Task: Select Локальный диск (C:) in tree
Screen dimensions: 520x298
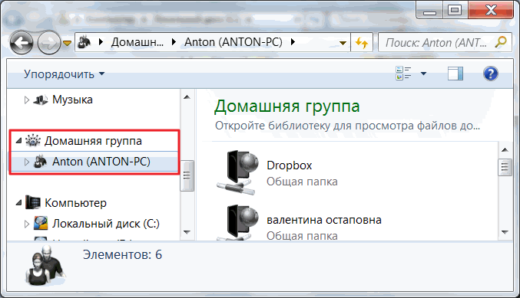Action: pos(106,224)
